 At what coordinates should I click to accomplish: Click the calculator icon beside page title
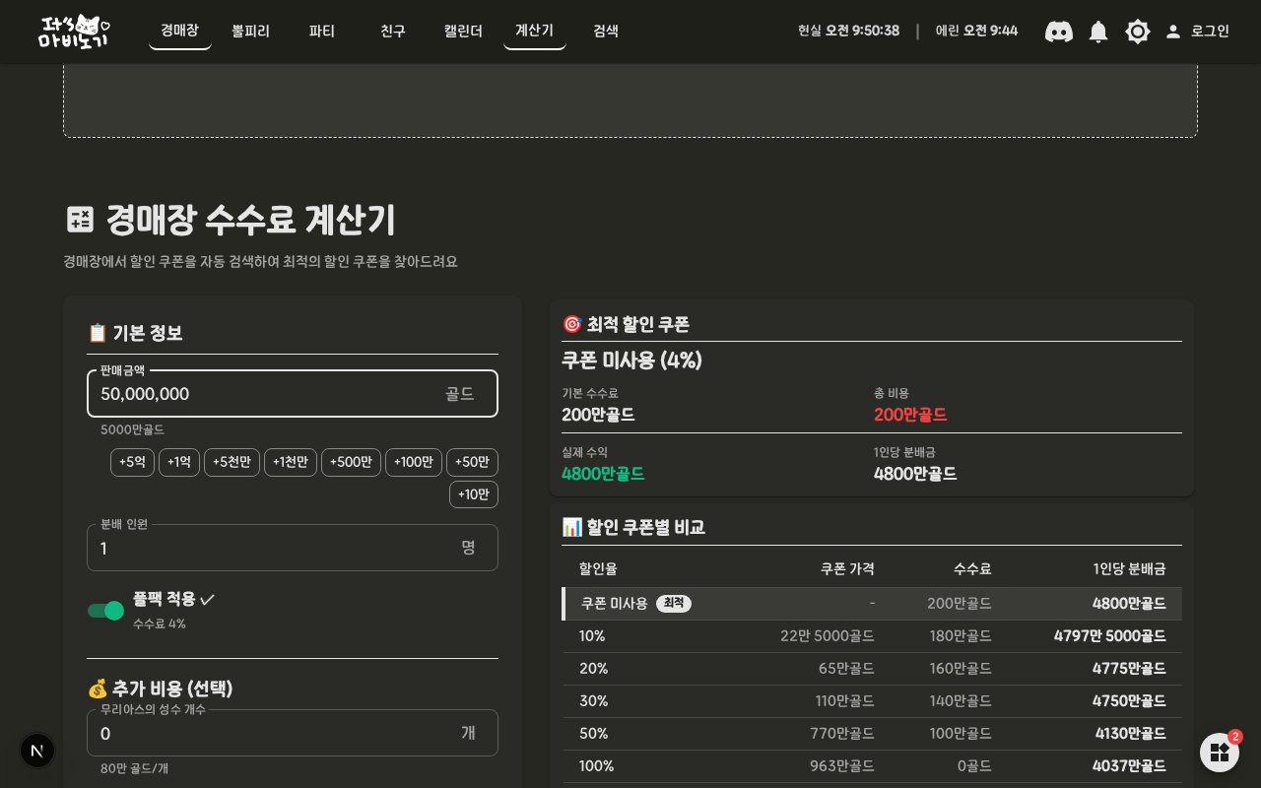tap(80, 219)
